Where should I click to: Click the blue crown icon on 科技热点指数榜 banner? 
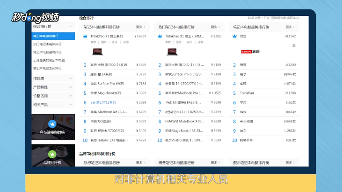52,124
